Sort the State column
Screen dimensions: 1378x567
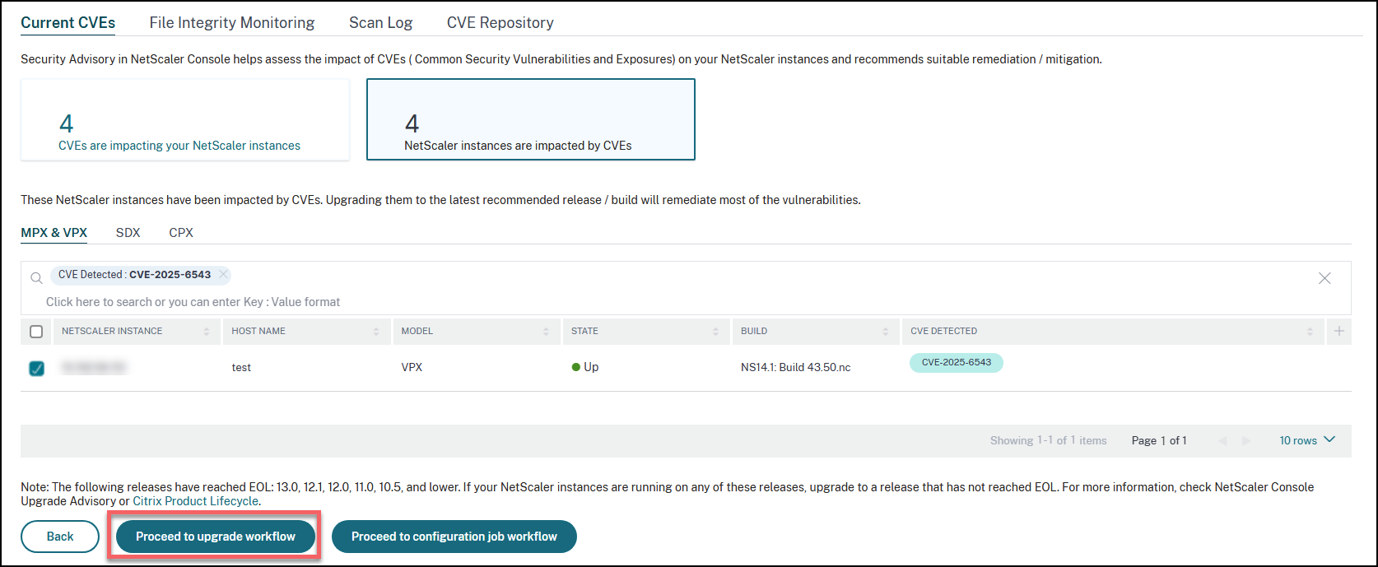715,332
